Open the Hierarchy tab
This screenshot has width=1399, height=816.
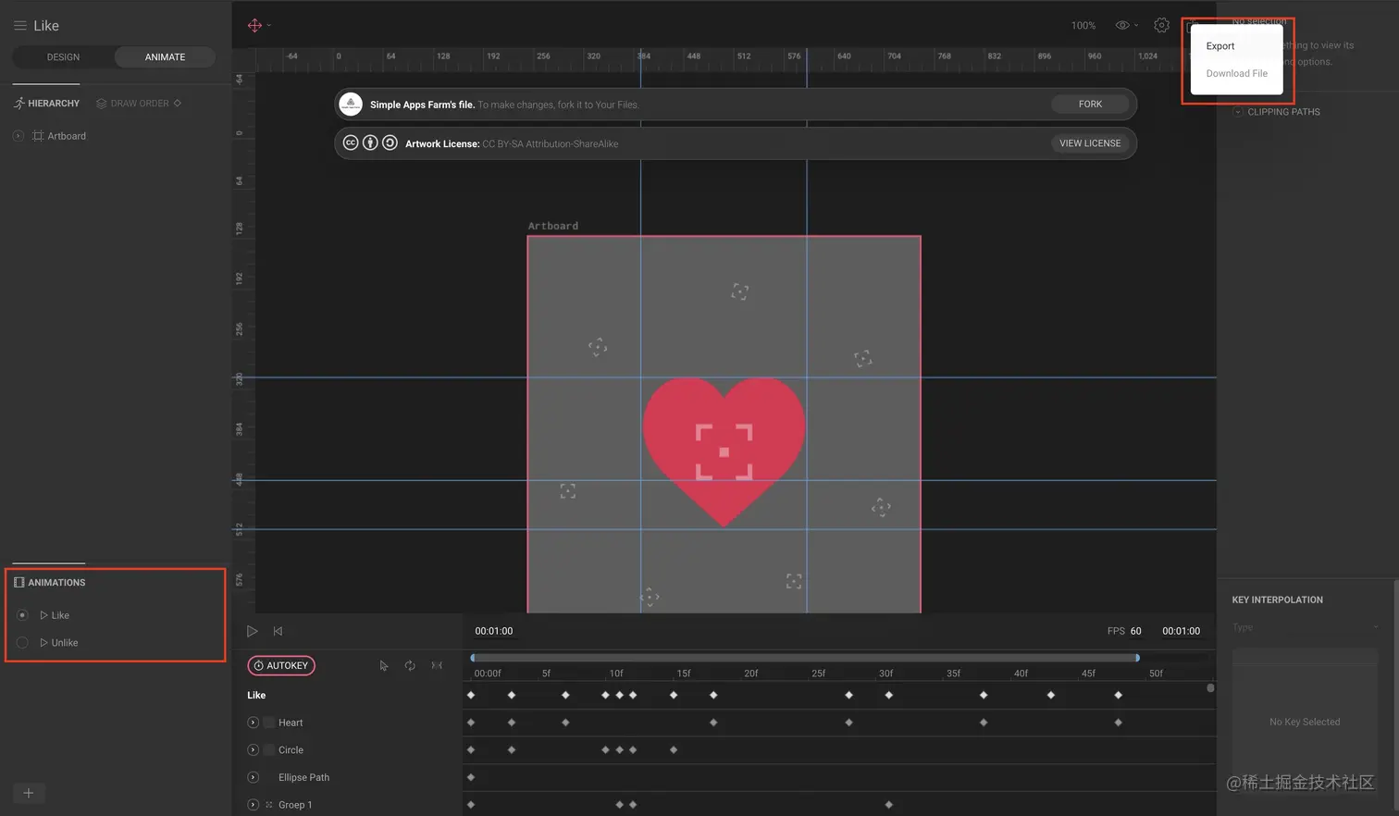46,104
